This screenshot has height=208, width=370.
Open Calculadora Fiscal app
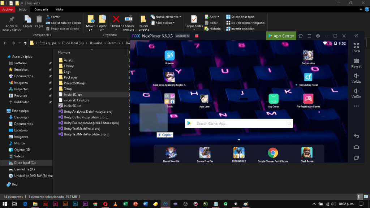point(308,77)
